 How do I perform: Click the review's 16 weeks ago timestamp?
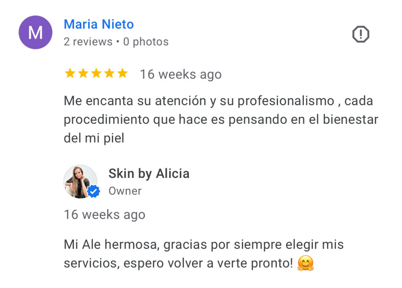[x=181, y=74]
